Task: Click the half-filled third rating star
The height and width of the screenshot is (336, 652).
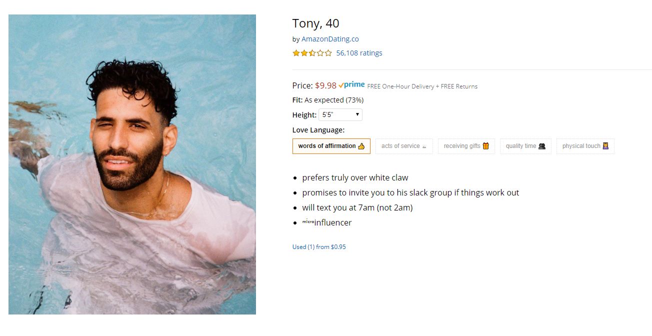Action: click(x=312, y=53)
